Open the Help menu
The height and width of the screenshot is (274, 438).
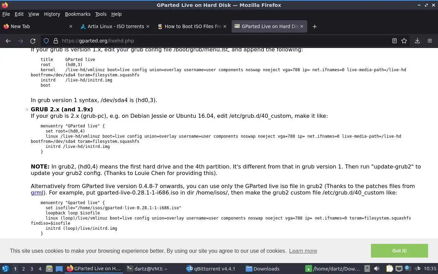pyautogui.click(x=116, y=14)
